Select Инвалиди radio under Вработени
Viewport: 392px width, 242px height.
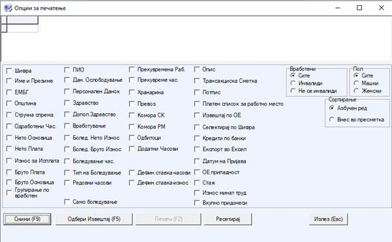[x=293, y=83]
